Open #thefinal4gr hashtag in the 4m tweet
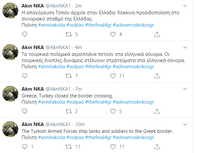Image resolution: width=199 pixels, height=153 pixels. (97, 67)
